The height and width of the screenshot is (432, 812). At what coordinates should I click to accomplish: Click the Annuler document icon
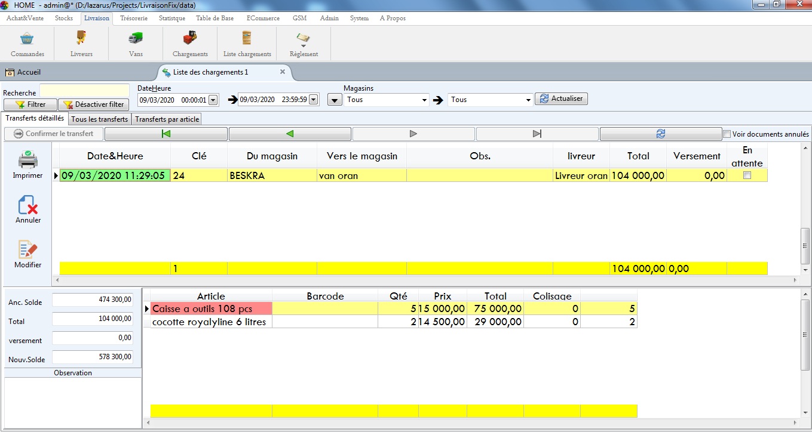[28, 206]
